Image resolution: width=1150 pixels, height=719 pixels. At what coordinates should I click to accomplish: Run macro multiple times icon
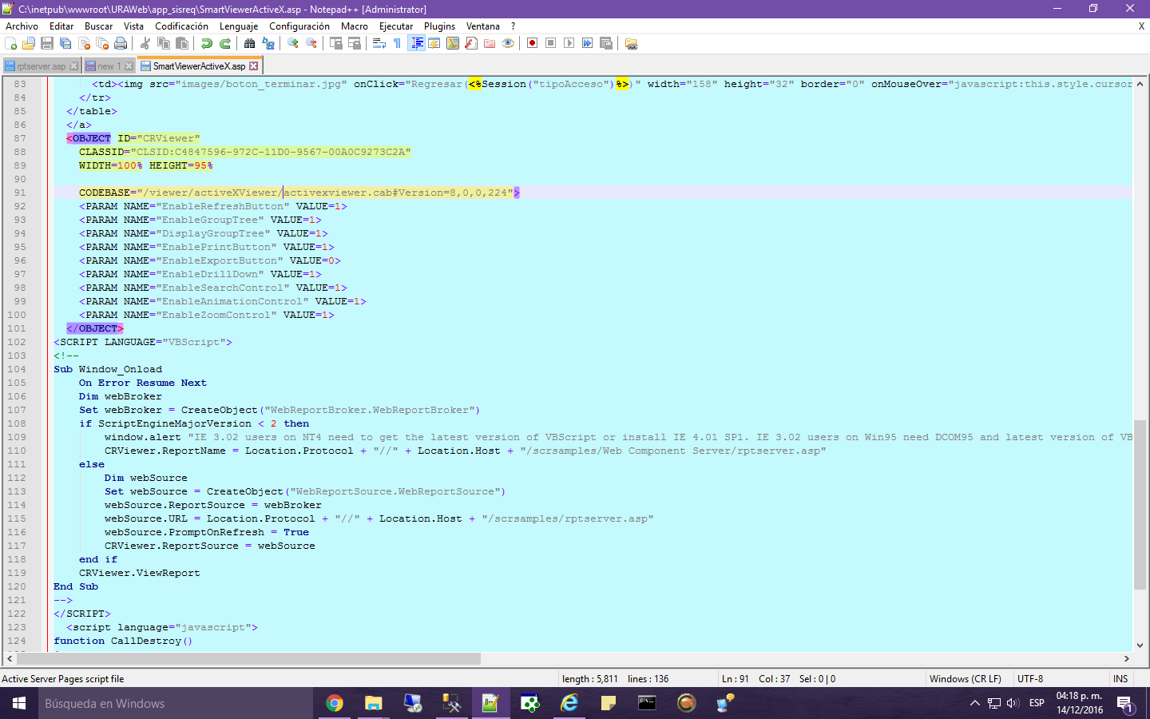588,43
